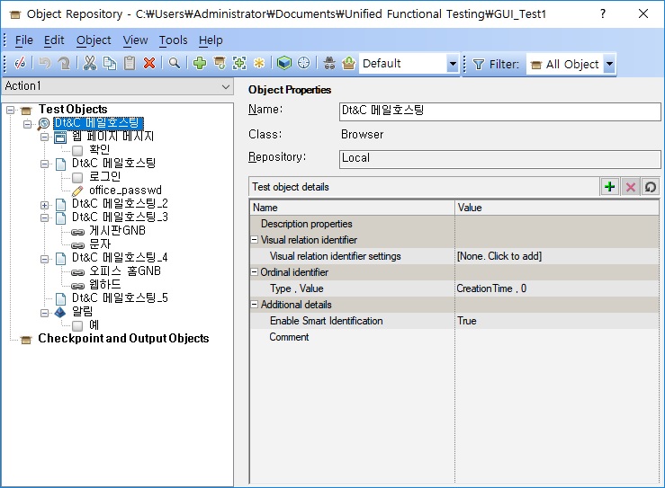Remove description property with red X button
This screenshot has width=665, height=488.
(x=631, y=186)
